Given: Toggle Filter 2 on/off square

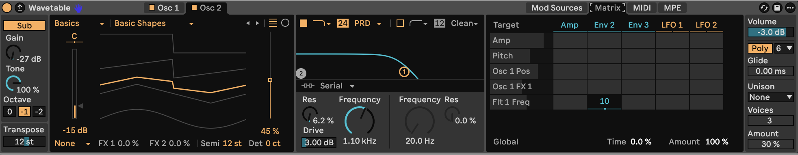Looking at the screenshot, I should point(400,23).
